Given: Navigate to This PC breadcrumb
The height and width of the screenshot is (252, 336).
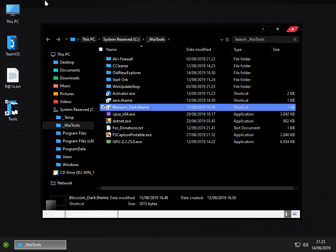Looking at the screenshot, I should tap(89, 39).
